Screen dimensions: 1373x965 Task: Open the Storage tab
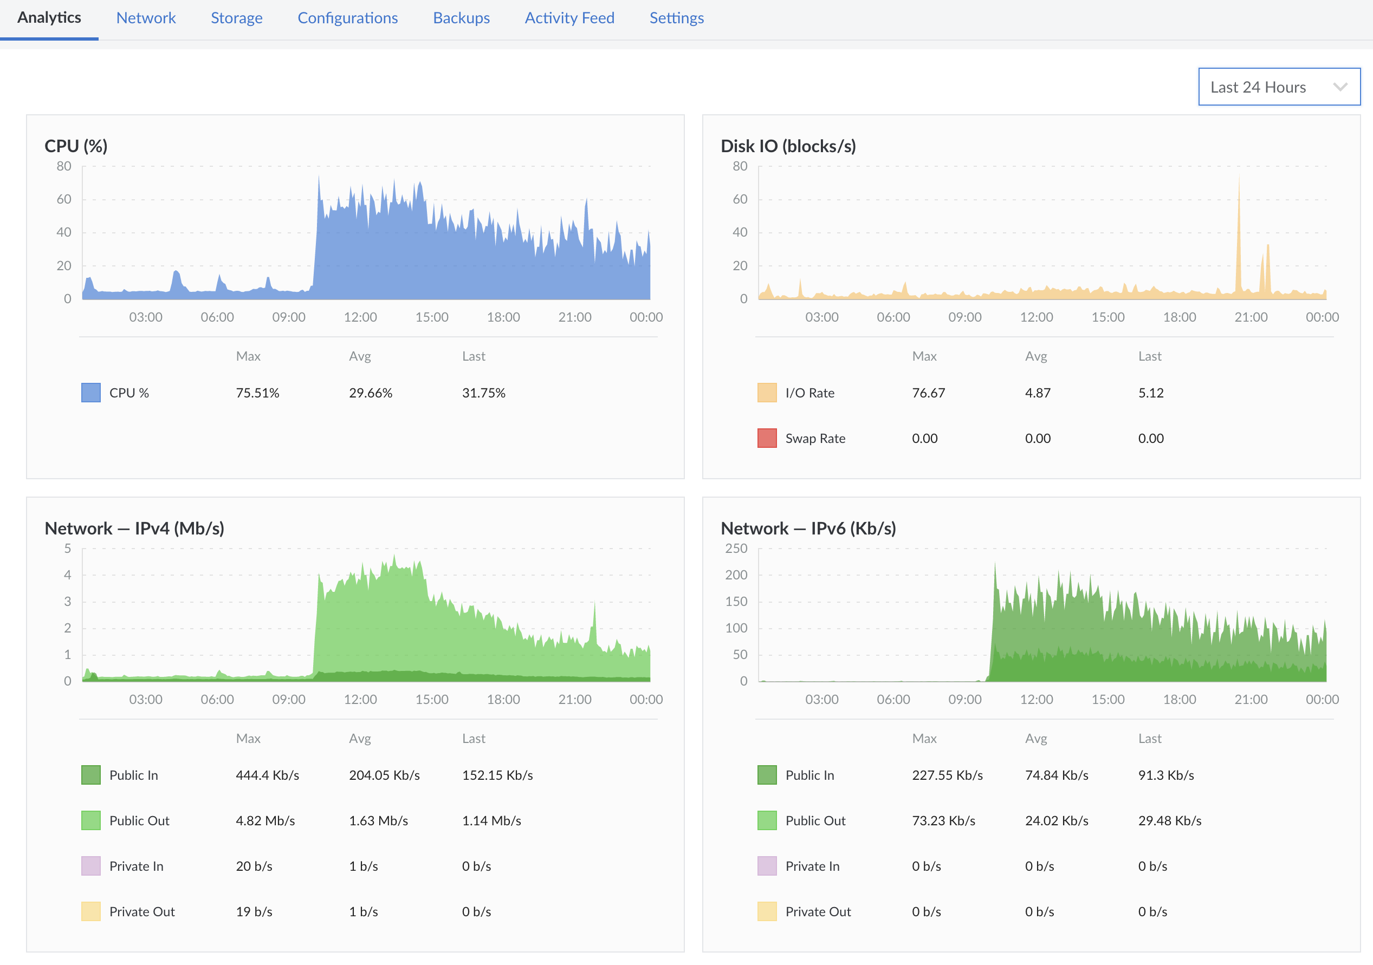(236, 18)
